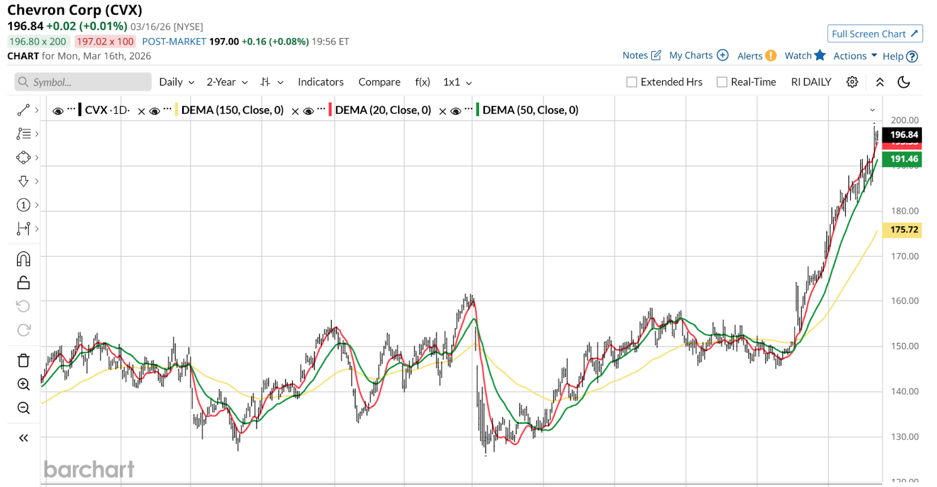Expand the trend line tool options chevron
Screen dimensions: 937x487
point(37,110)
